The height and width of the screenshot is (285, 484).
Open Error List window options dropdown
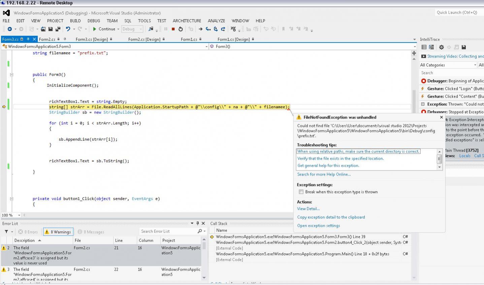(192, 223)
